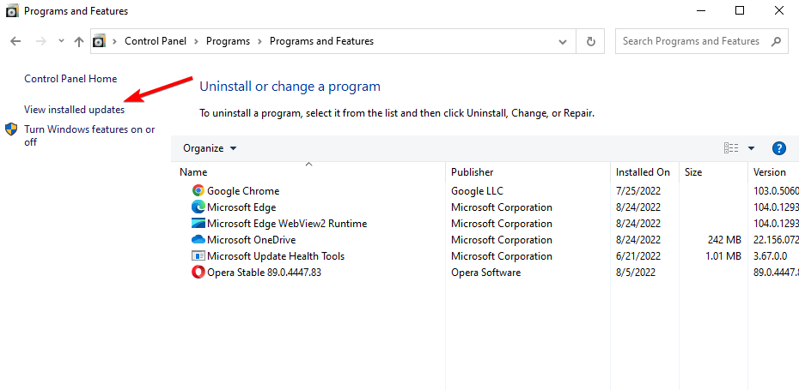Go back with the back arrow
The height and width of the screenshot is (390, 799).
point(15,41)
